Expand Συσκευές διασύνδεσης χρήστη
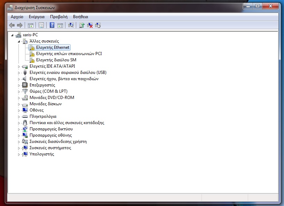The height and width of the screenshot is (206, 284). (x=19, y=142)
